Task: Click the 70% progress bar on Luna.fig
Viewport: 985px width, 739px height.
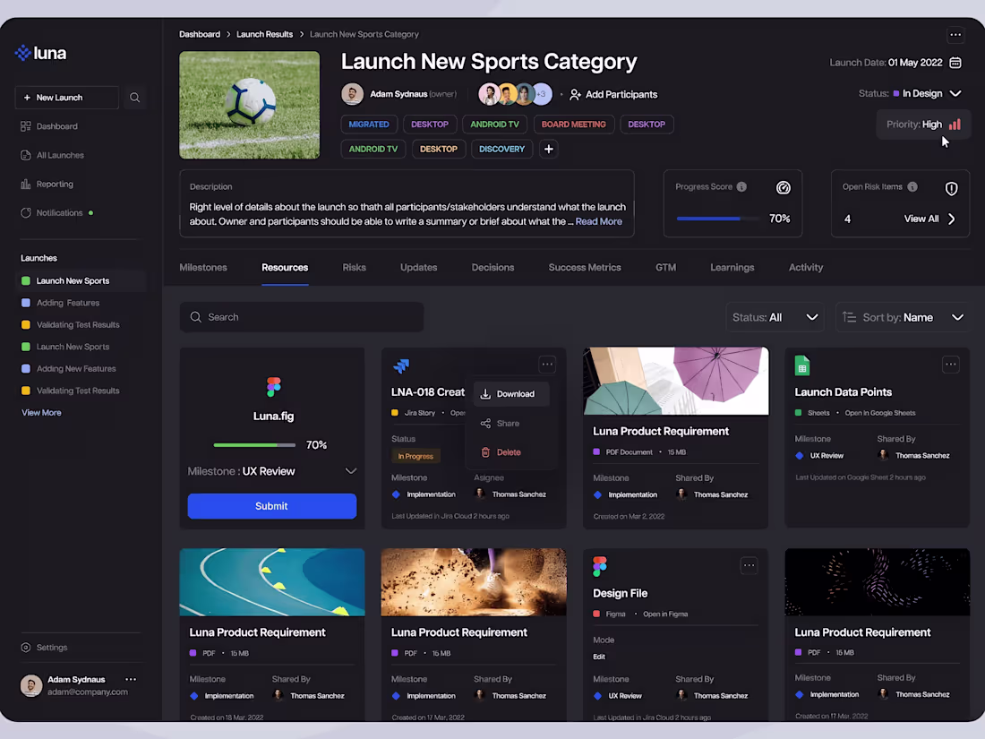Action: [254, 445]
